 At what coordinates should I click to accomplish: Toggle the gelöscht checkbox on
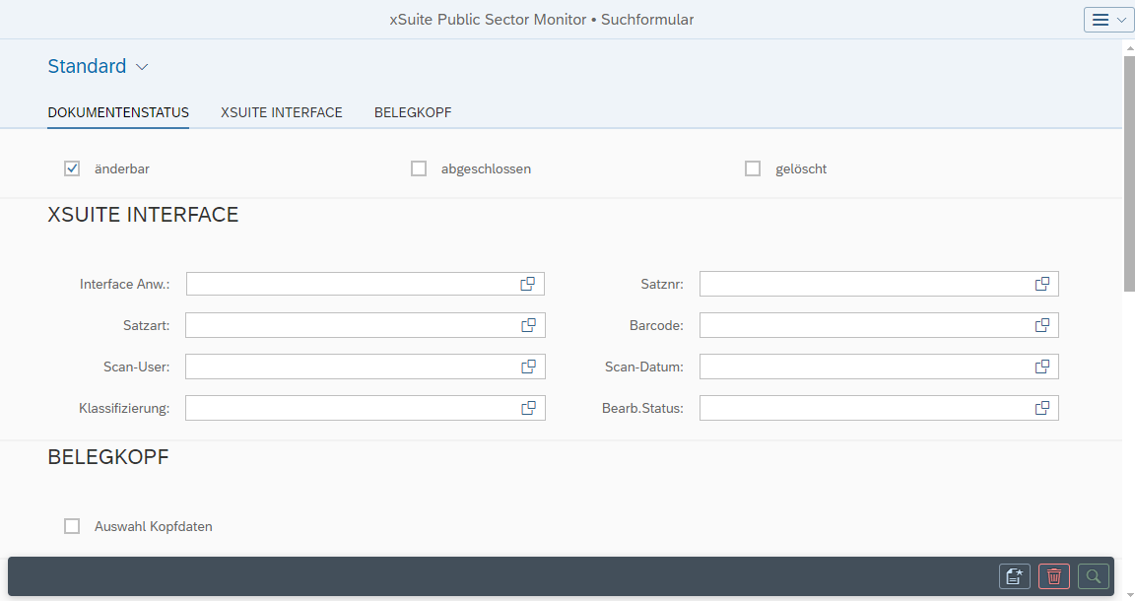tap(753, 167)
